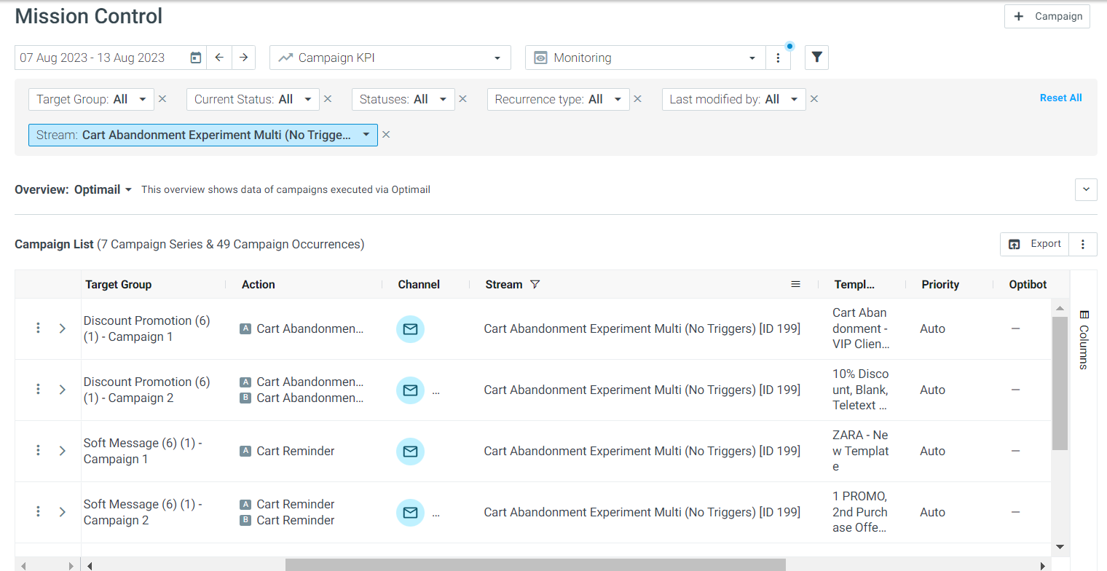Expand Discount Promotion Campaign 2 row

click(x=63, y=390)
